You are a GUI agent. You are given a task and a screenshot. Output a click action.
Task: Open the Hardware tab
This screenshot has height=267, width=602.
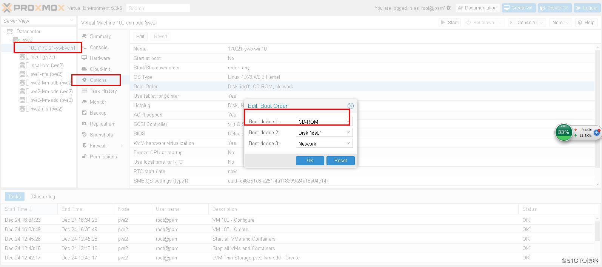(100, 58)
